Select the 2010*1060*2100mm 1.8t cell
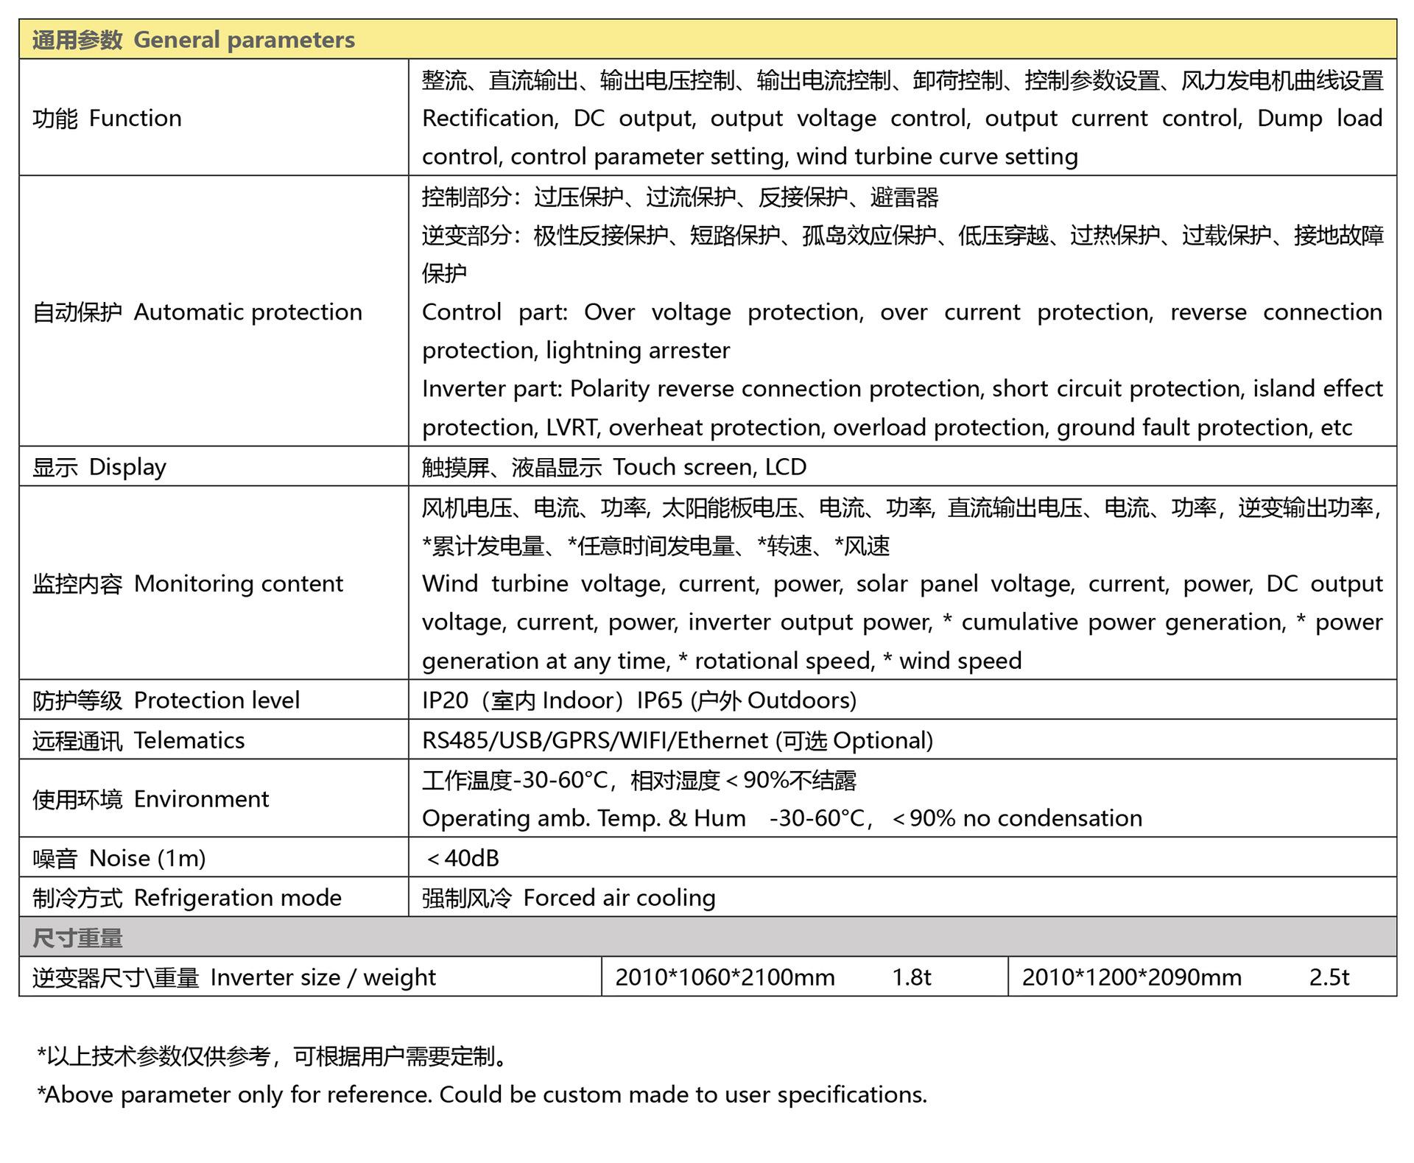 [773, 977]
